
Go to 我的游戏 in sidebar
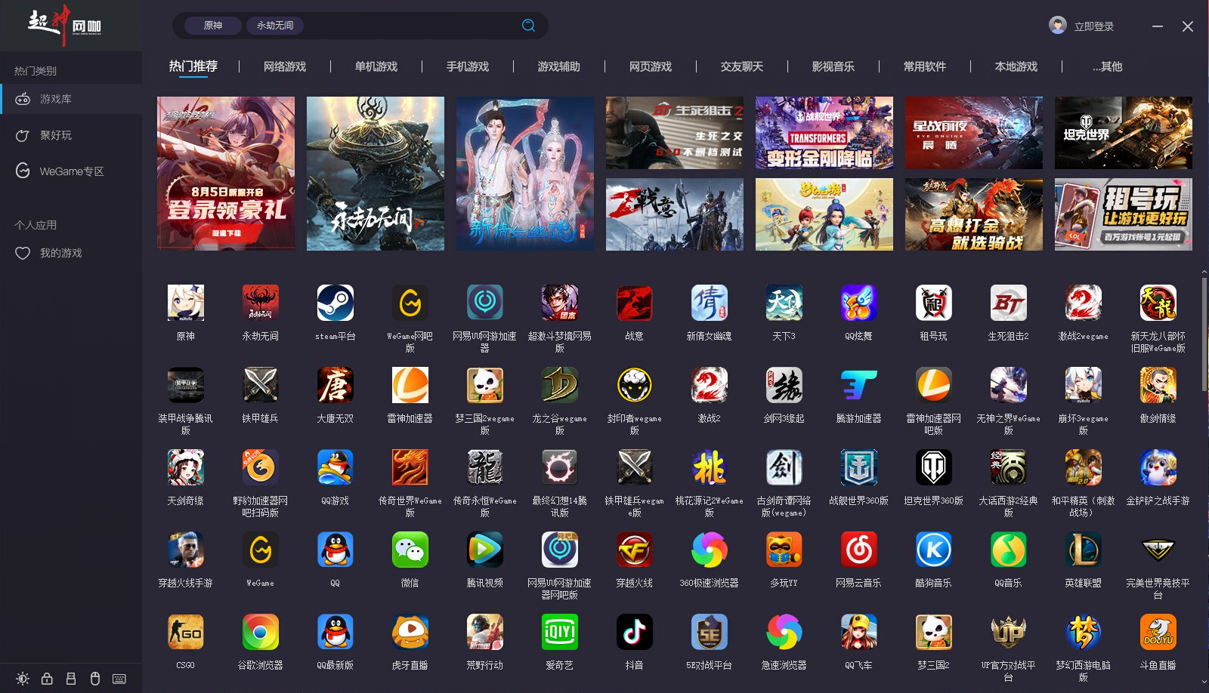71,253
